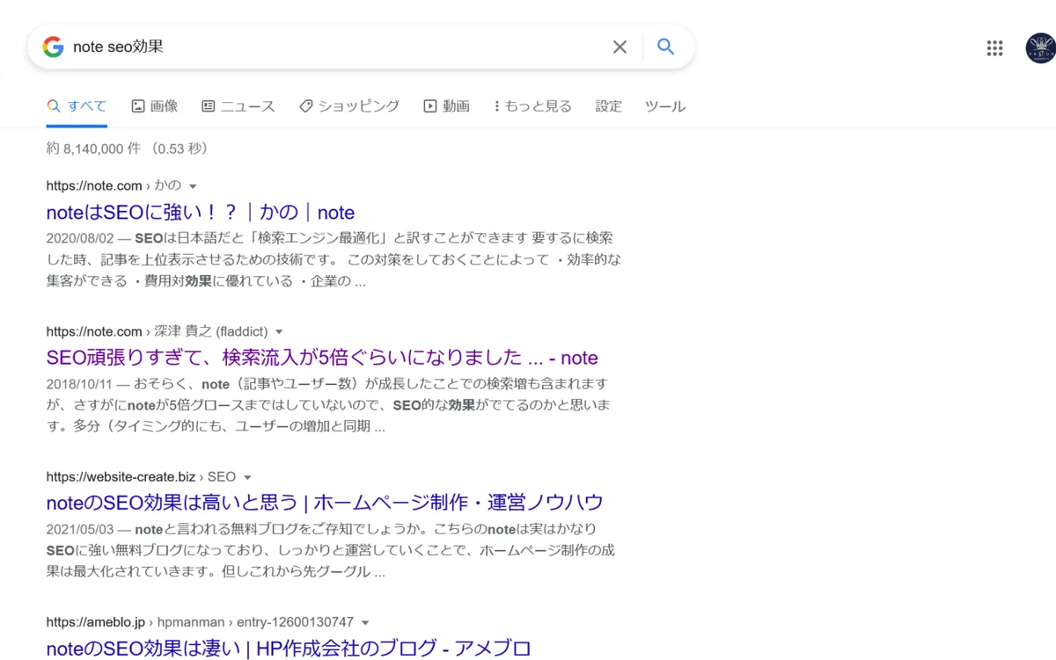Expand arrow next to note.com › かの
The height and width of the screenshot is (660, 1056).
[193, 186]
